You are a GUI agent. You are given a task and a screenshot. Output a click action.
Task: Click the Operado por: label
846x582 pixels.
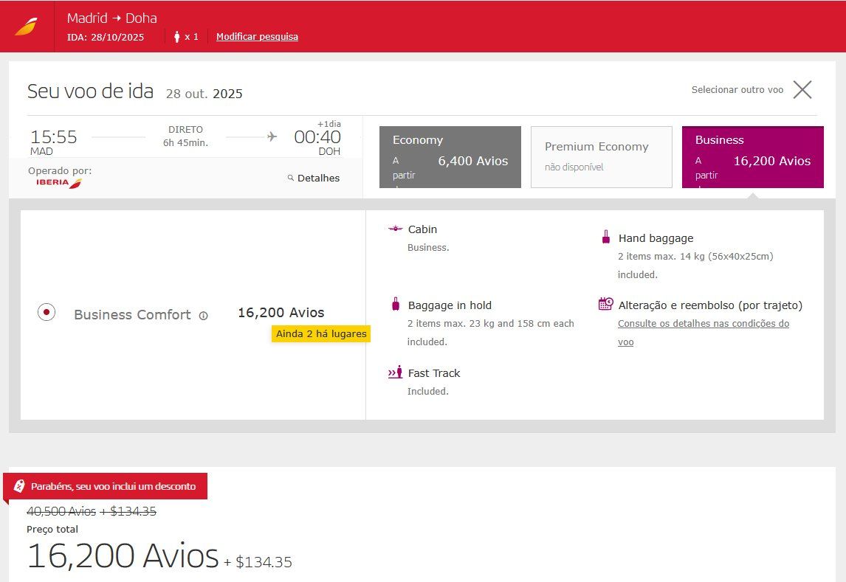coord(60,171)
